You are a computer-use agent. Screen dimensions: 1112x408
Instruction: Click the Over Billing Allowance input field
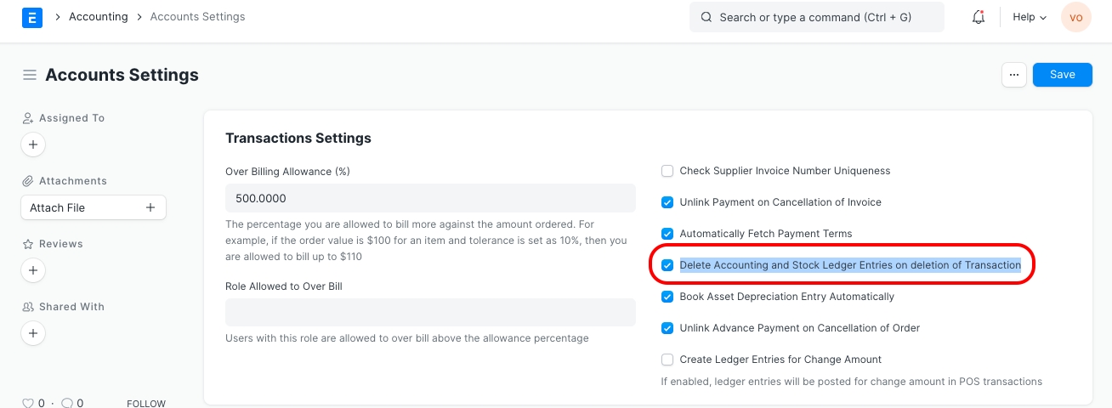pyautogui.click(x=430, y=198)
